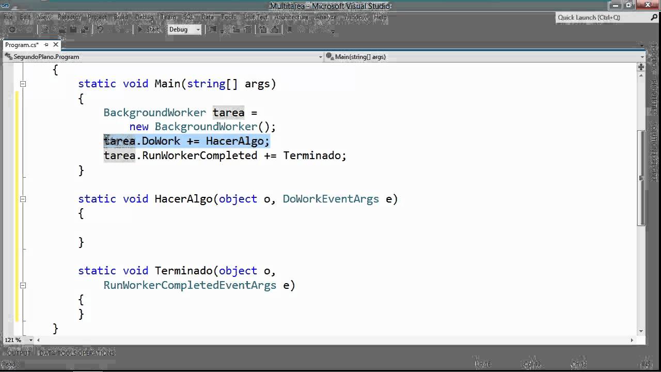
Task: Click the editor split window handle icon
Action: pos(641,67)
